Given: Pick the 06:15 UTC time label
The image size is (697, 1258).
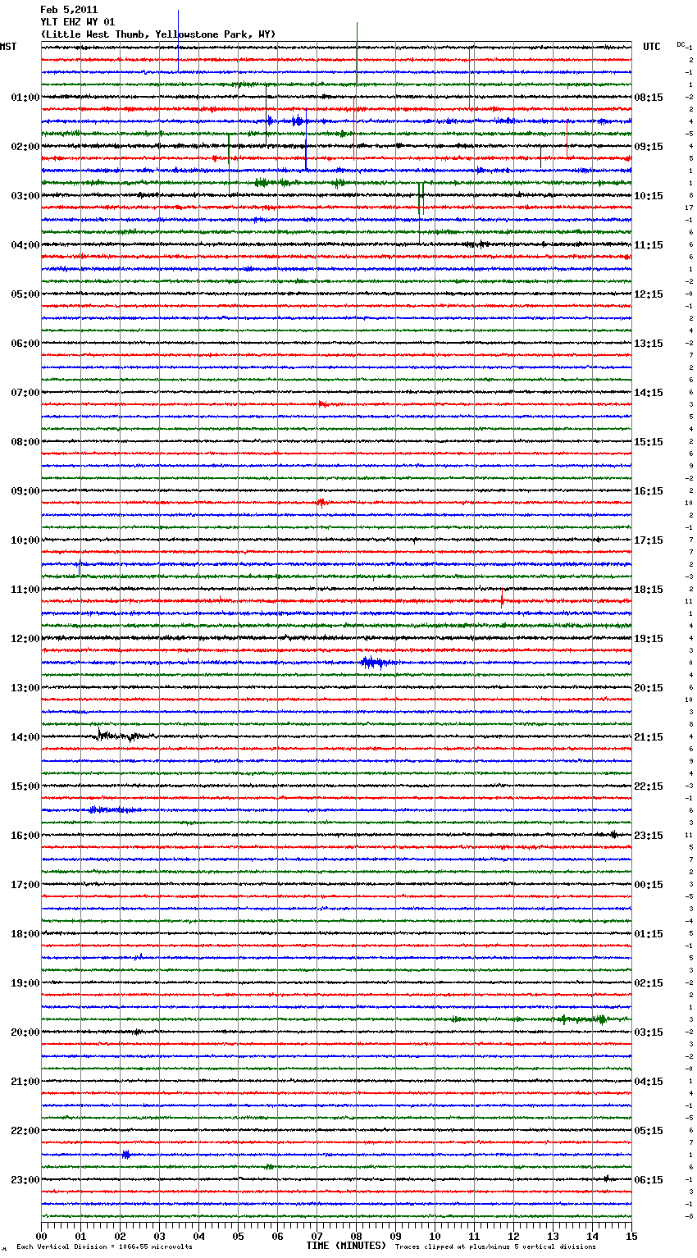Looking at the screenshot, I should [x=649, y=1180].
